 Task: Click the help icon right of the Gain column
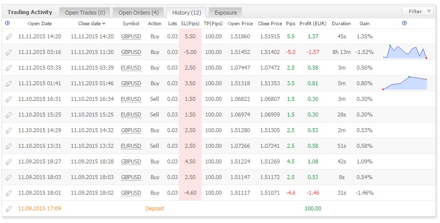(x=404, y=23)
